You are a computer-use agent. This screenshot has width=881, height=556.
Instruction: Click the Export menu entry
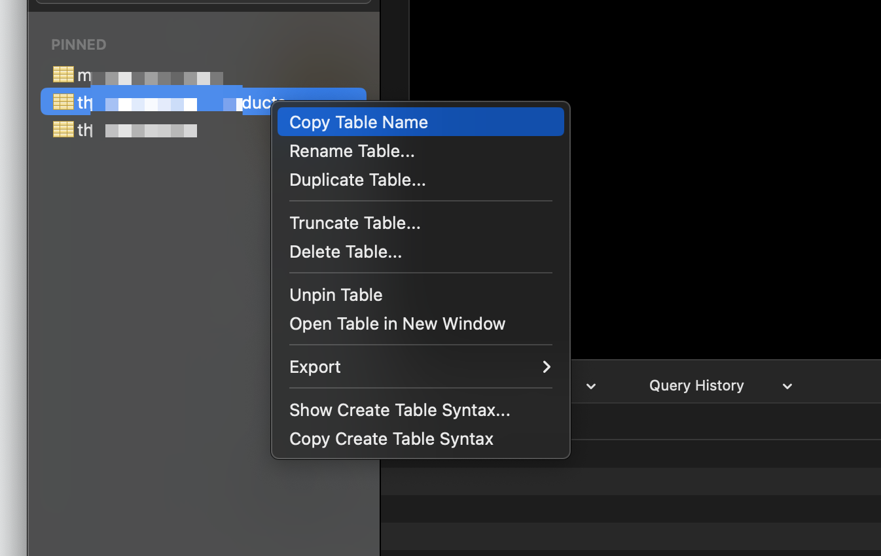point(315,367)
